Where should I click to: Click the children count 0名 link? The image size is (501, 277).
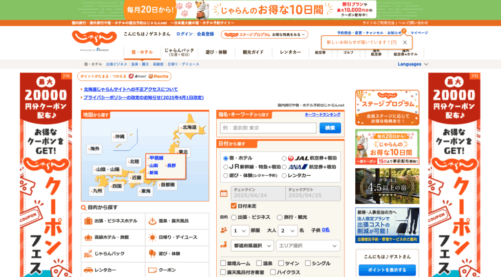coord(325,230)
